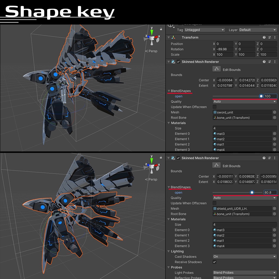Viewport: 279px width, 279px height.
Task: Toggle the upper Scene view gizmo lock
Action: click(x=161, y=29)
